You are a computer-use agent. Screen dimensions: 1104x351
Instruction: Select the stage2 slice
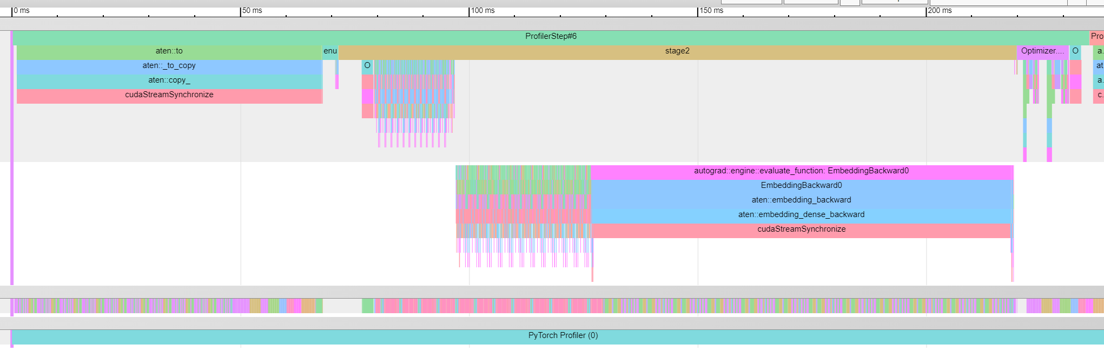pyautogui.click(x=677, y=51)
